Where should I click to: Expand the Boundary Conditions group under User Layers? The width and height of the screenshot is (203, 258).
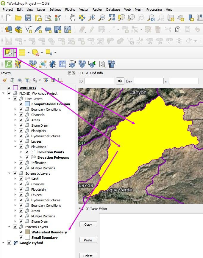(x=15, y=109)
